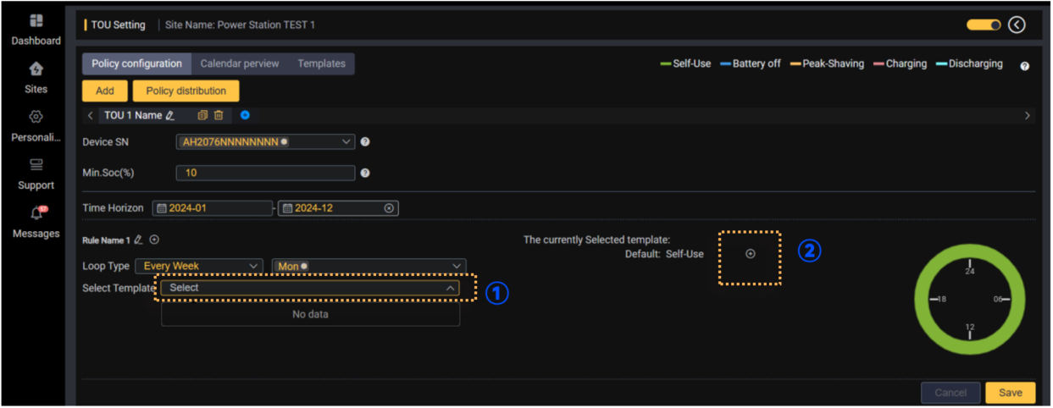The image size is (1053, 408).
Task: Open the Select Template dropdown
Action: pyautogui.click(x=310, y=288)
